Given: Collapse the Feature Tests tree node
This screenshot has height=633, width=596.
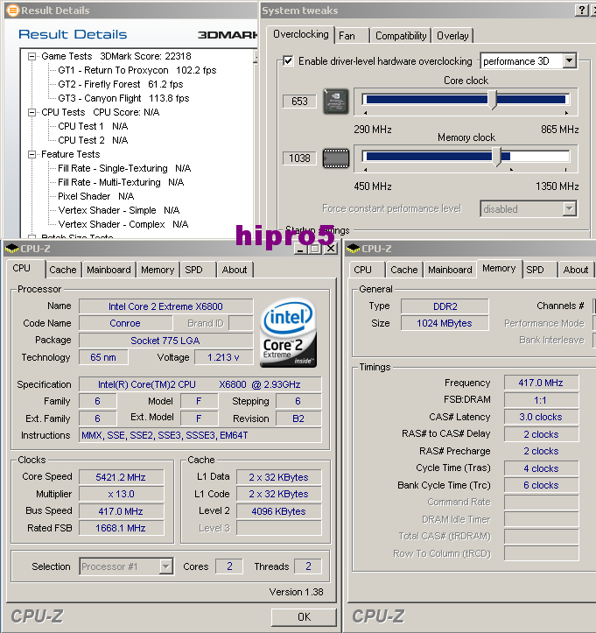Looking at the screenshot, I should [x=32, y=155].
